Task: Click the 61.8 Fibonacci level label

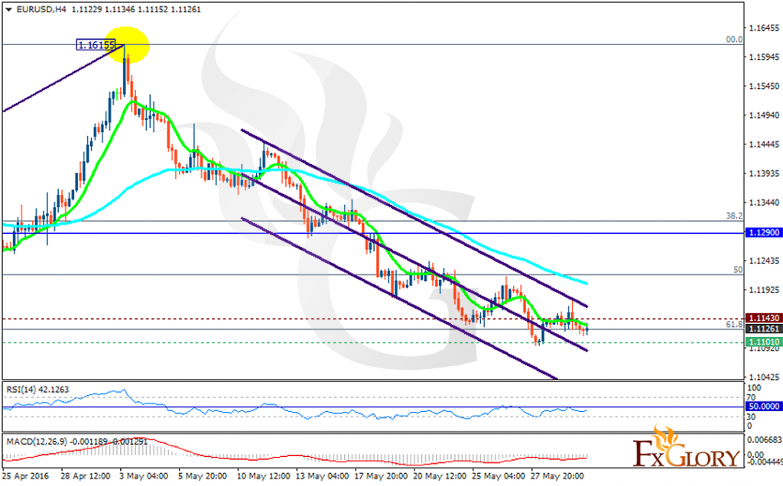Action: tap(734, 324)
